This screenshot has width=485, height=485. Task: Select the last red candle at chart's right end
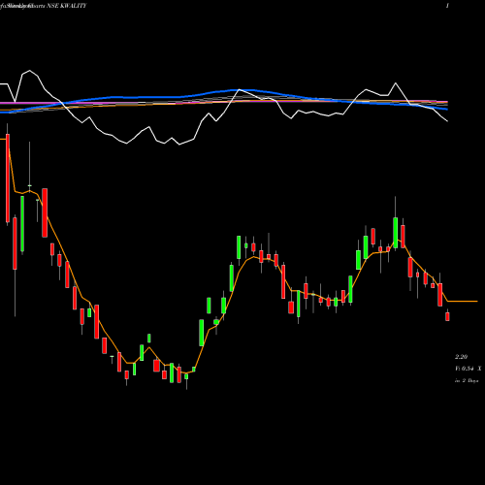tap(447, 316)
